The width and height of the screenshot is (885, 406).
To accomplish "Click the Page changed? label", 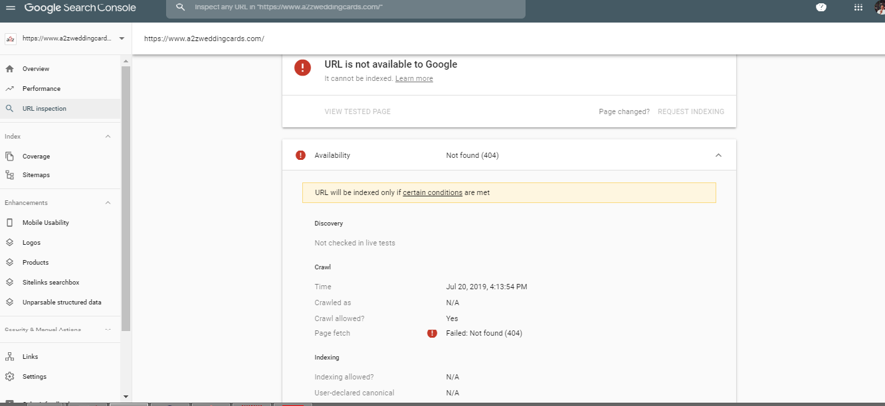I will click(624, 111).
